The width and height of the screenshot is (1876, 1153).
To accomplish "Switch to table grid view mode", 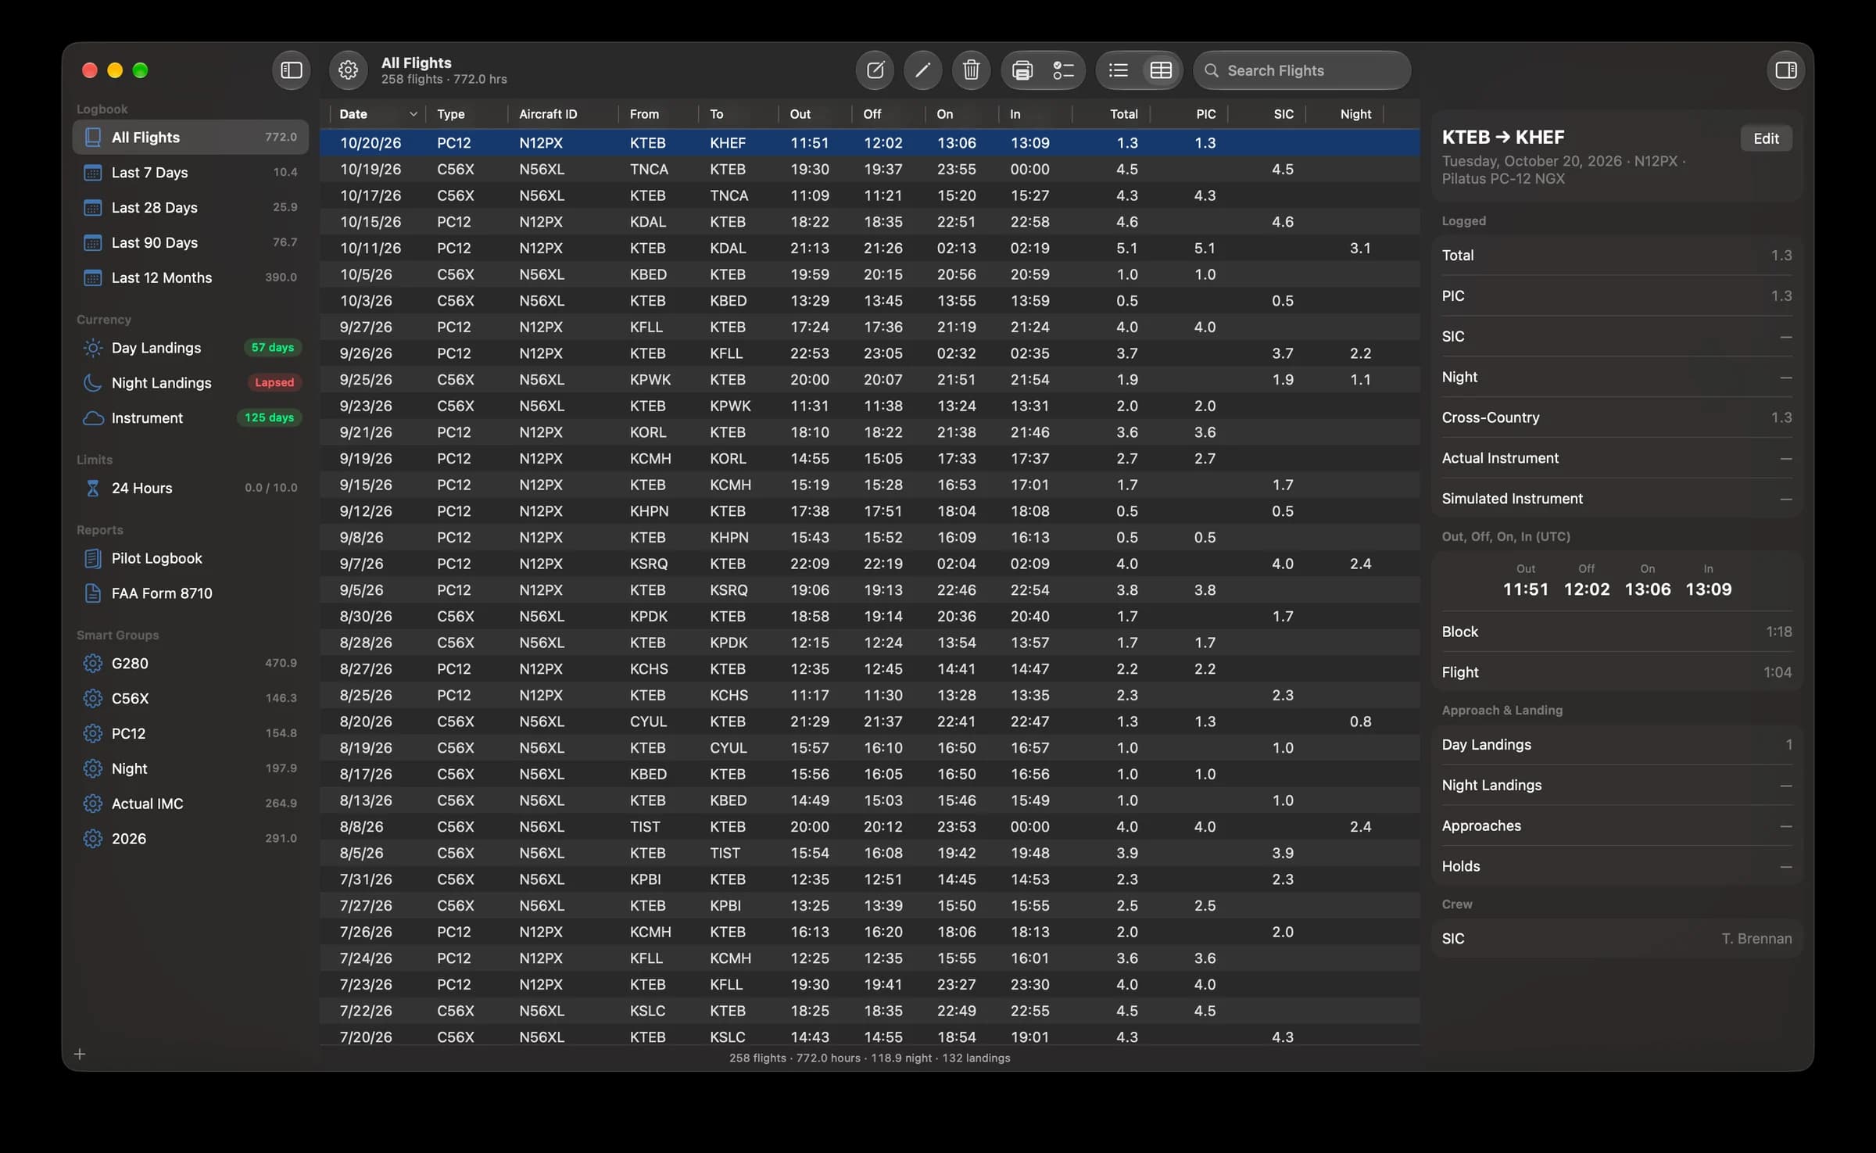I will [1161, 70].
